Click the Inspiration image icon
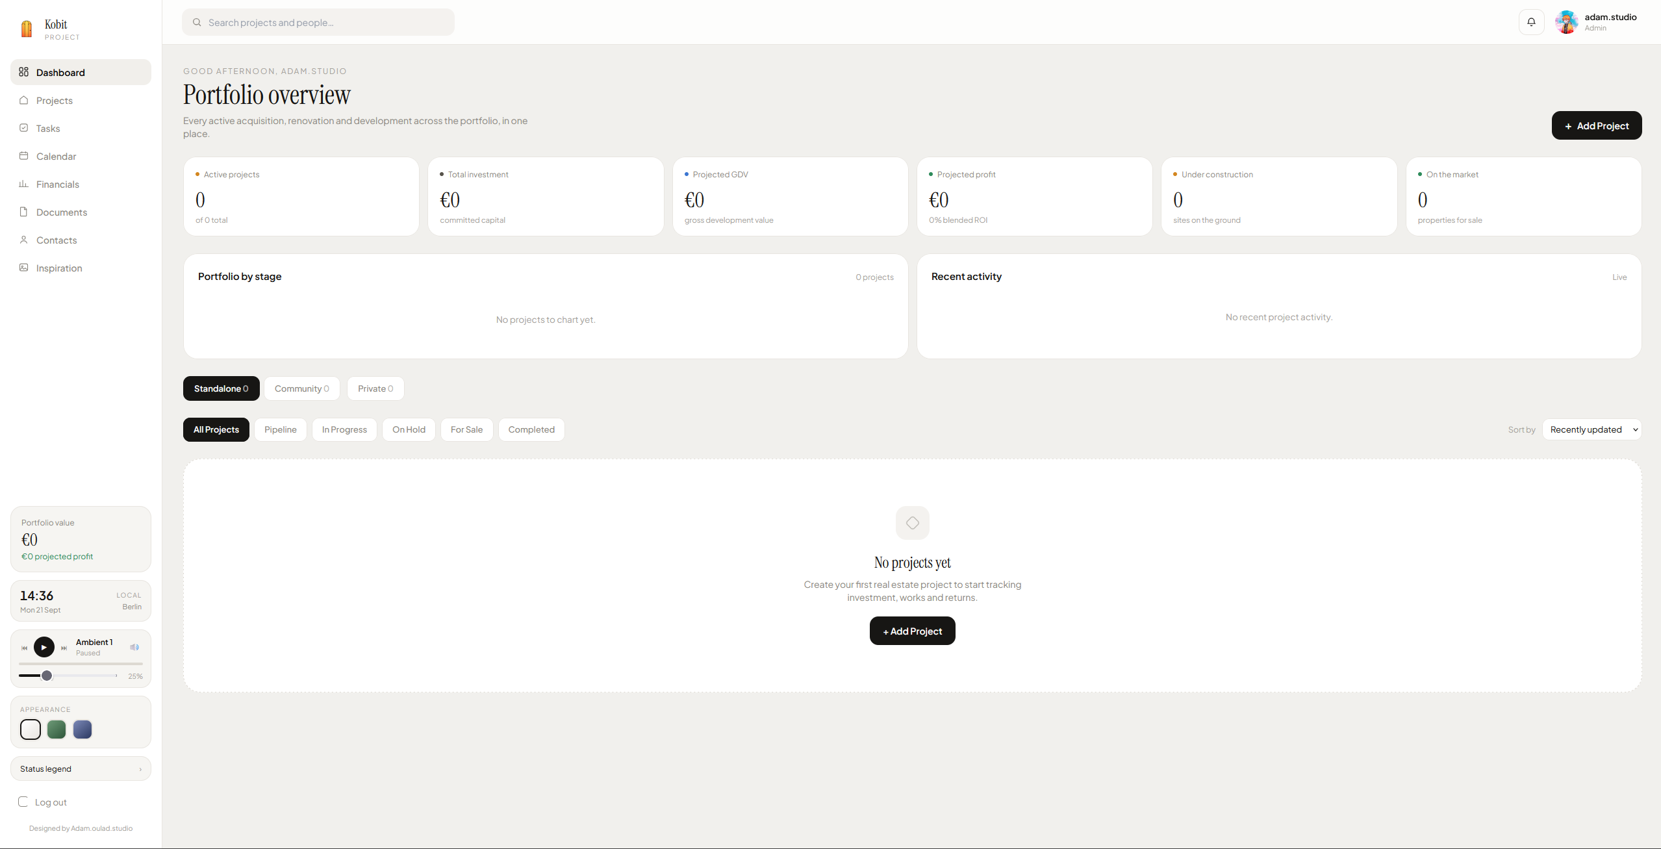 [24, 268]
